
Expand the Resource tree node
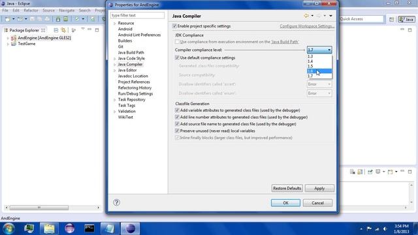(115, 23)
